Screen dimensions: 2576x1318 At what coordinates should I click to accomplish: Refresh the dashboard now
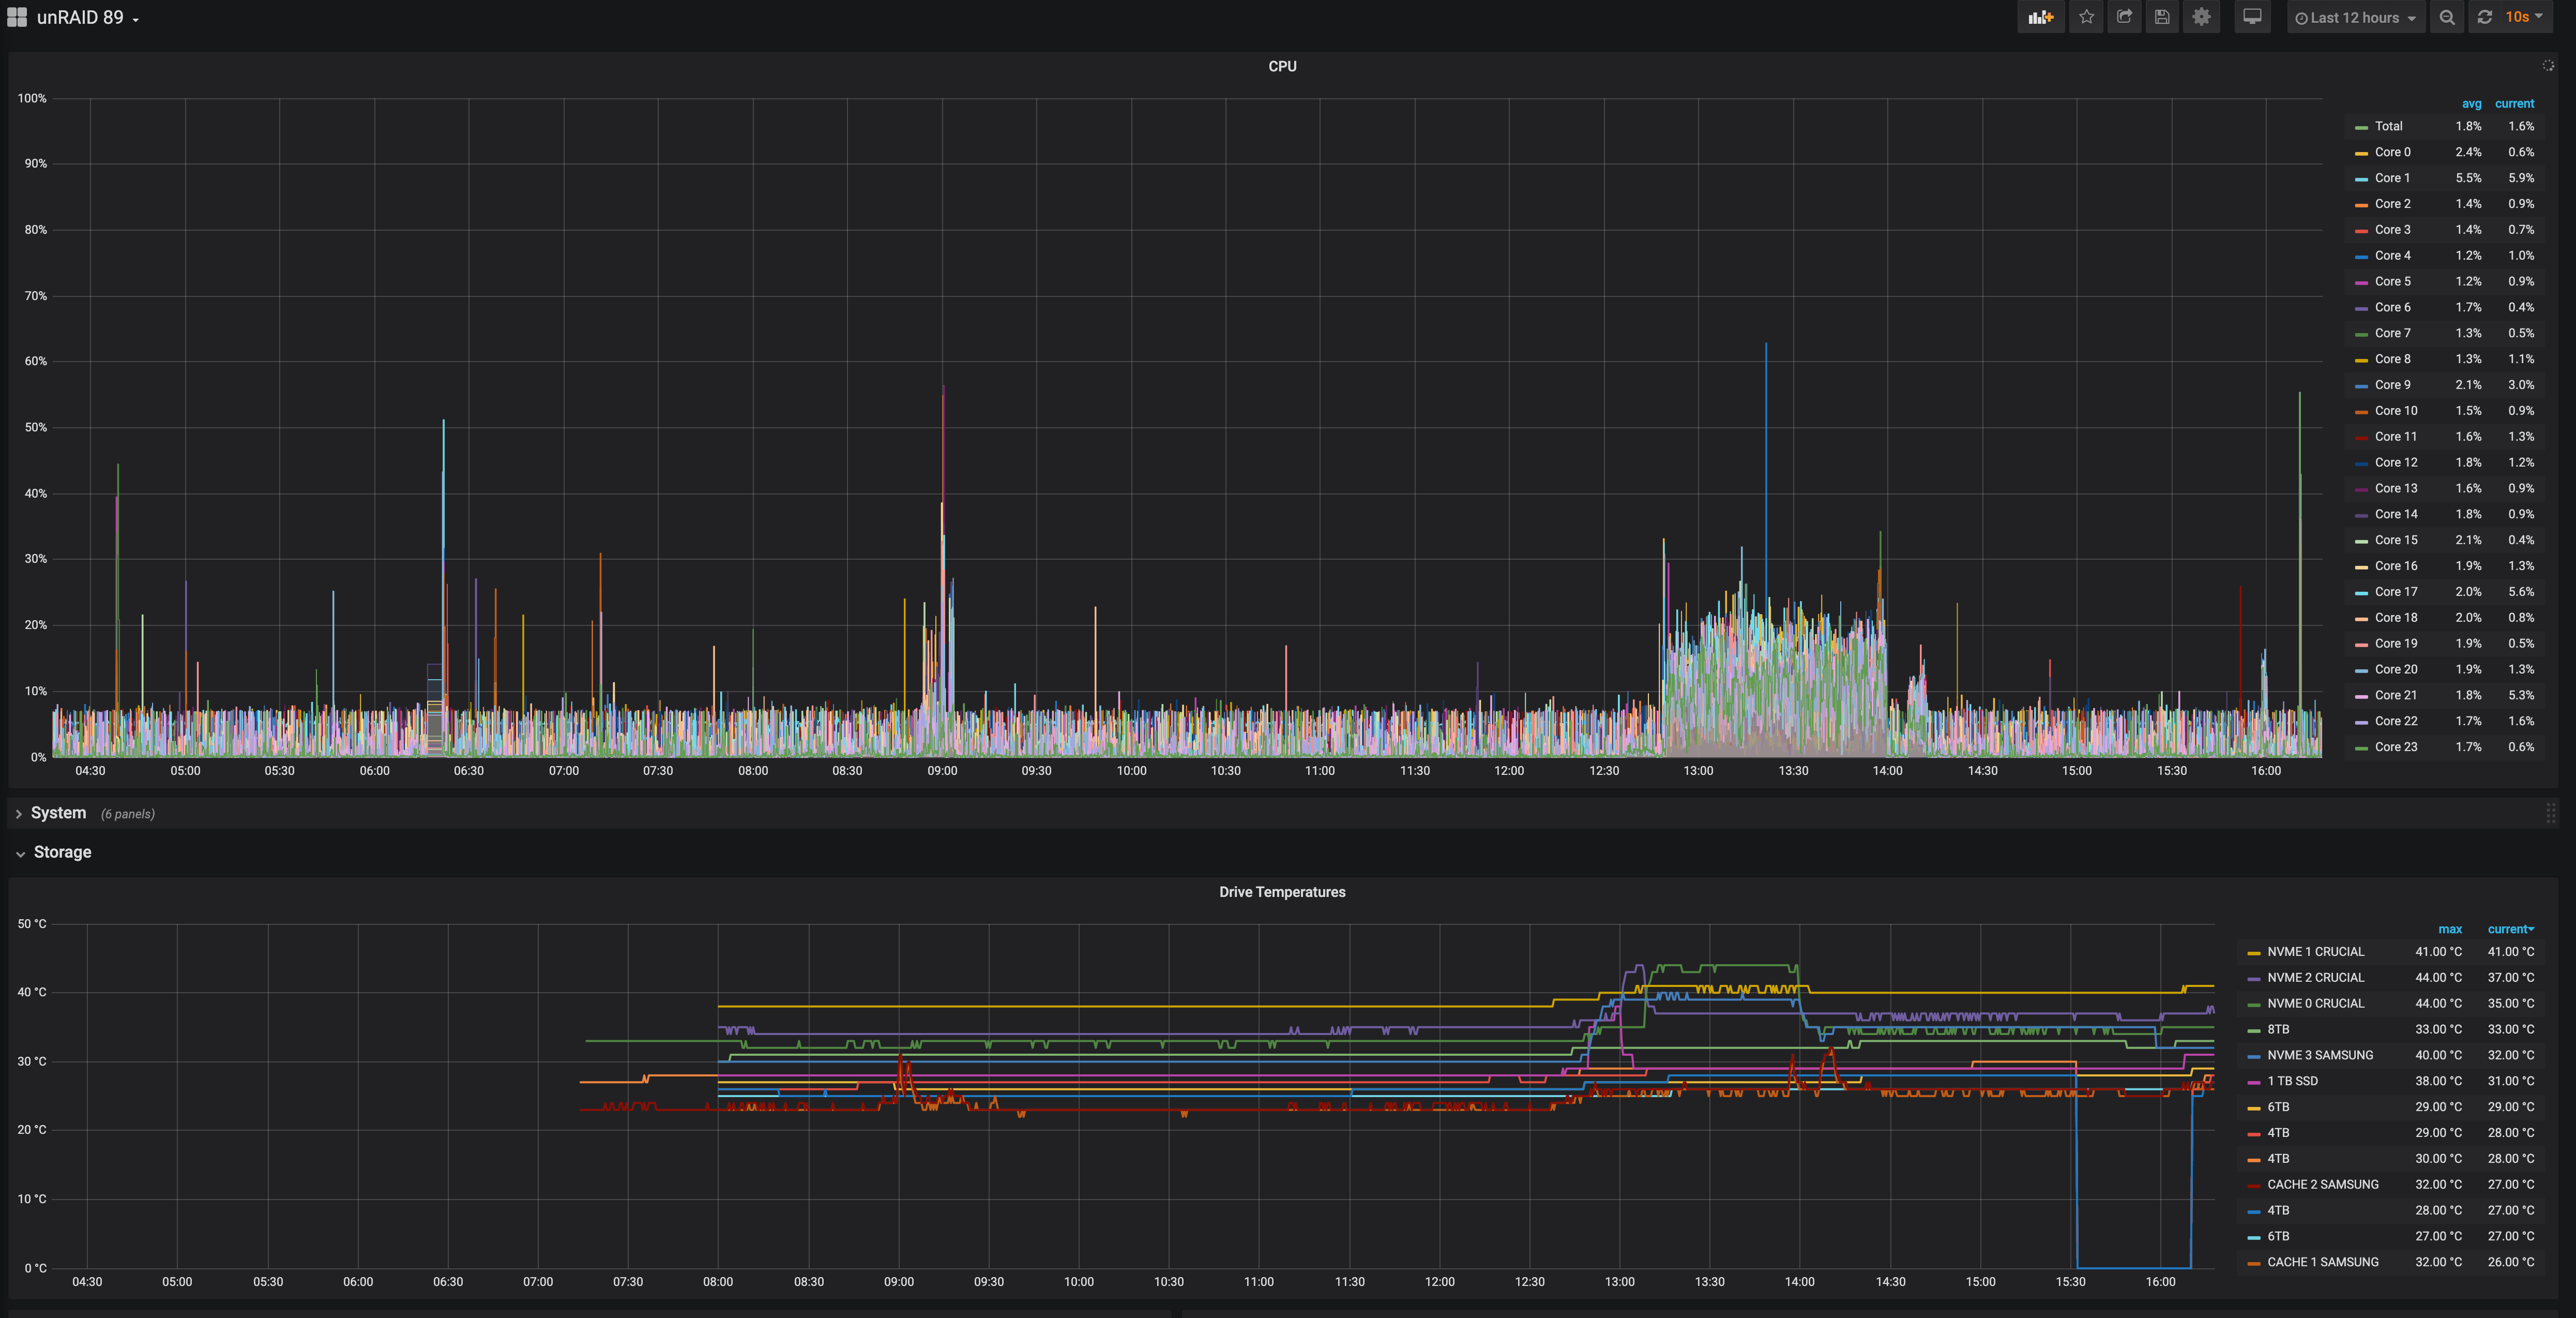[x=2485, y=17]
